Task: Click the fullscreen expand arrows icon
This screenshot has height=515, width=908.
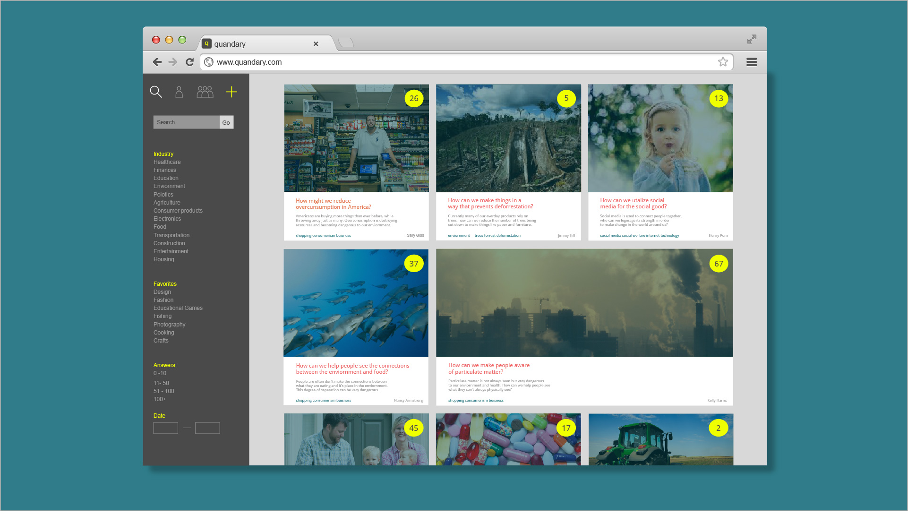Action: 752,39
